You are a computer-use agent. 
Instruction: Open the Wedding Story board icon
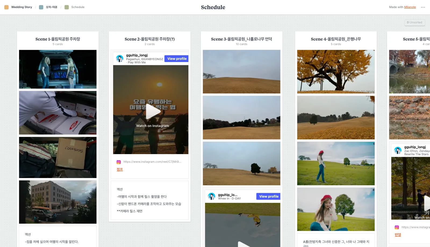[6, 7]
